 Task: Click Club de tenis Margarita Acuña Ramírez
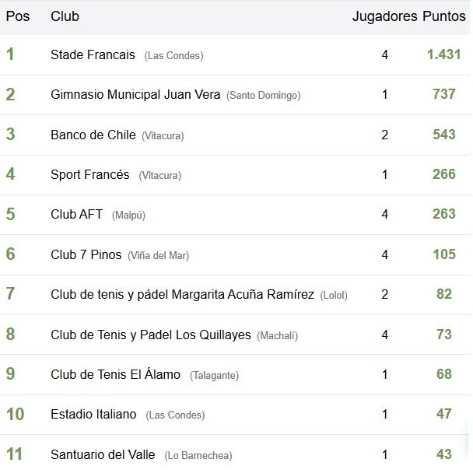pyautogui.click(x=182, y=294)
